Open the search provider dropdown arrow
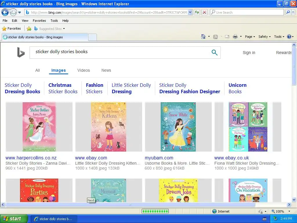The image size is (297, 223). click(293, 12)
